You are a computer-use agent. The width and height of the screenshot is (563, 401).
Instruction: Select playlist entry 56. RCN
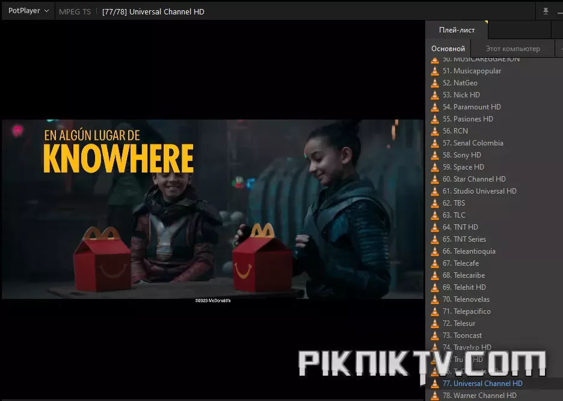click(494, 131)
